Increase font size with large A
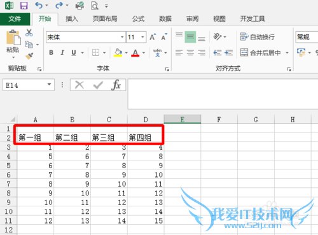 pos(153,37)
